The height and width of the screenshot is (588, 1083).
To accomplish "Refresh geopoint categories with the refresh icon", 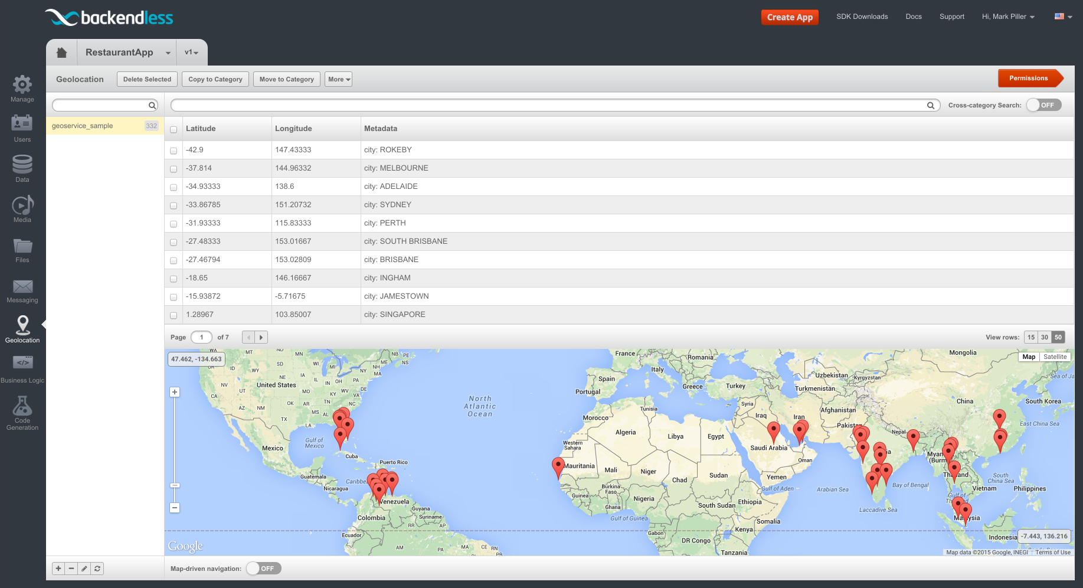I will 97,568.
